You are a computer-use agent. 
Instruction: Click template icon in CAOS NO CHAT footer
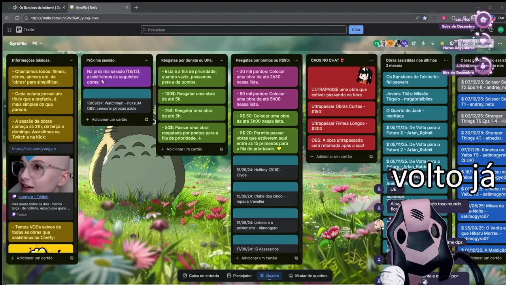point(371,156)
